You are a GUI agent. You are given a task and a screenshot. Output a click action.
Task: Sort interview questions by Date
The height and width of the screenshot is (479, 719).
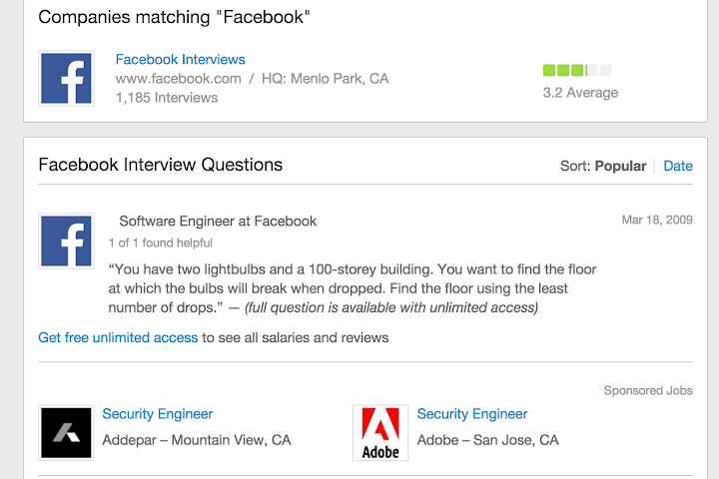tap(678, 166)
